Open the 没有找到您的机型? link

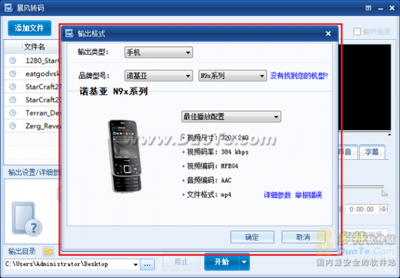(x=299, y=76)
